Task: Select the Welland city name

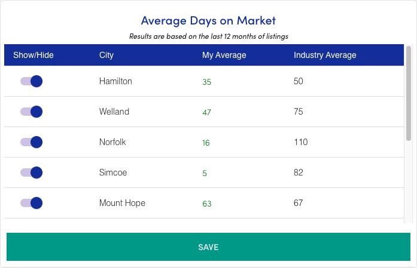Action: 114,112
